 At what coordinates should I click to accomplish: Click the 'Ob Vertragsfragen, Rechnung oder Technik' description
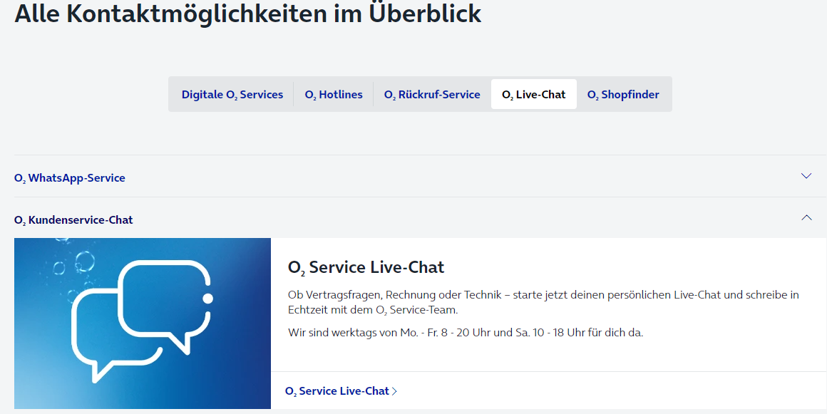(543, 302)
